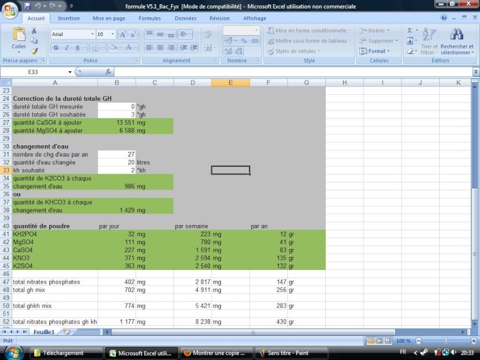The height and width of the screenshot is (360, 480).
Task: Align cell content to bottom
Action: pos(171,34)
